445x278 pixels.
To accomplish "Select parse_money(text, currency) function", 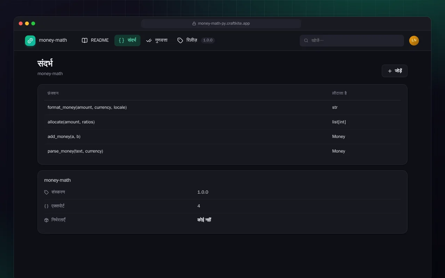I will (75, 151).
